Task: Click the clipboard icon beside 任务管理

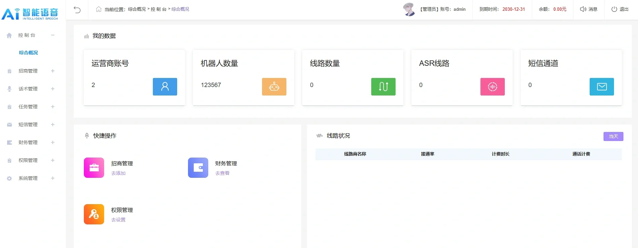Action: [9, 107]
